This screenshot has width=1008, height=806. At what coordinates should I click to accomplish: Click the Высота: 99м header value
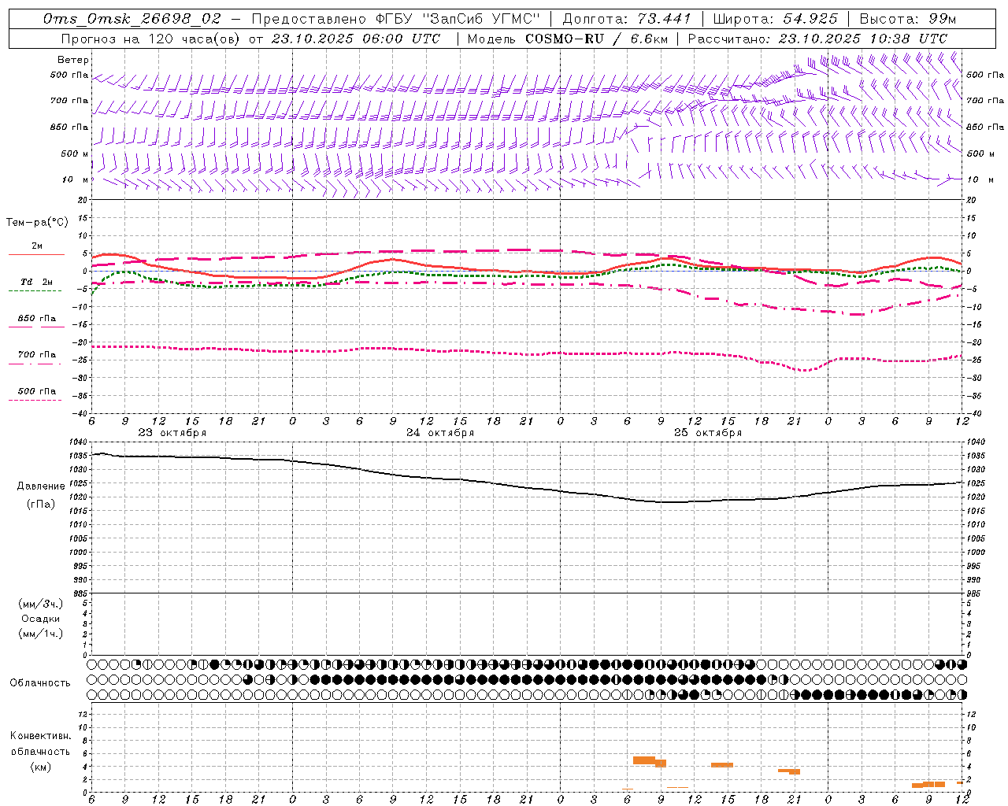(908, 19)
